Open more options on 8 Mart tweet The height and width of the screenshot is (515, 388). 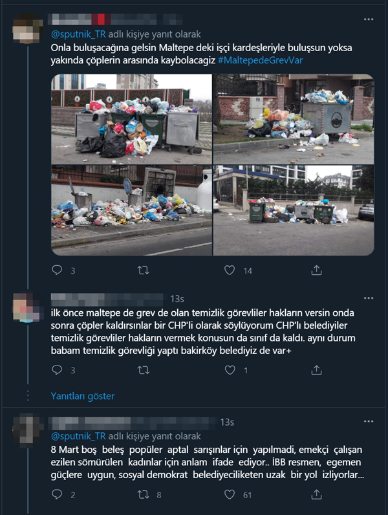[x=369, y=421]
